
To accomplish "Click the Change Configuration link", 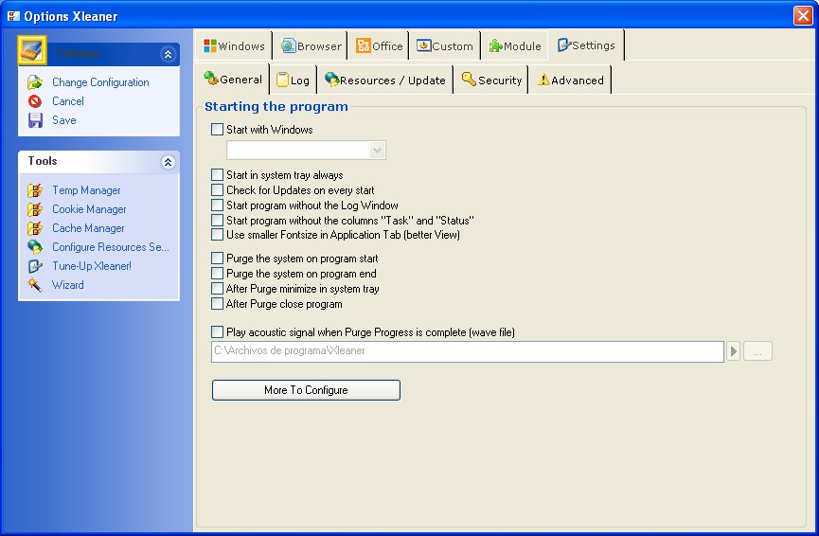I will (x=100, y=82).
